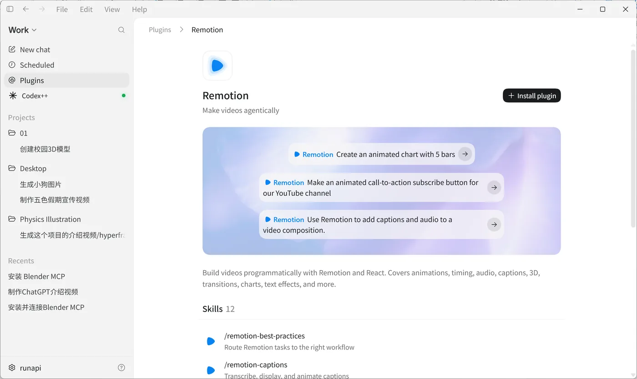This screenshot has width=637, height=379.
Task: Click arrow on captions and audio prompt
Action: [494, 224]
